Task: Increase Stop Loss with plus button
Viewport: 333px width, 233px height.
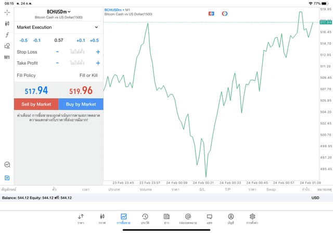Action: coord(98,52)
